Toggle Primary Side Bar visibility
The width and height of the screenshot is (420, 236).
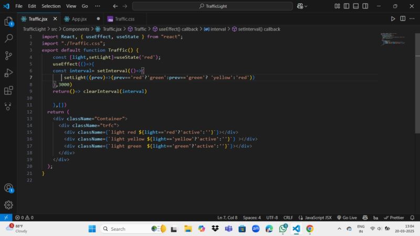(346, 6)
